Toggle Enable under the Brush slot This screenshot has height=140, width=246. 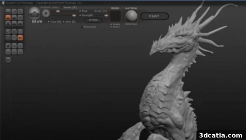(115, 24)
